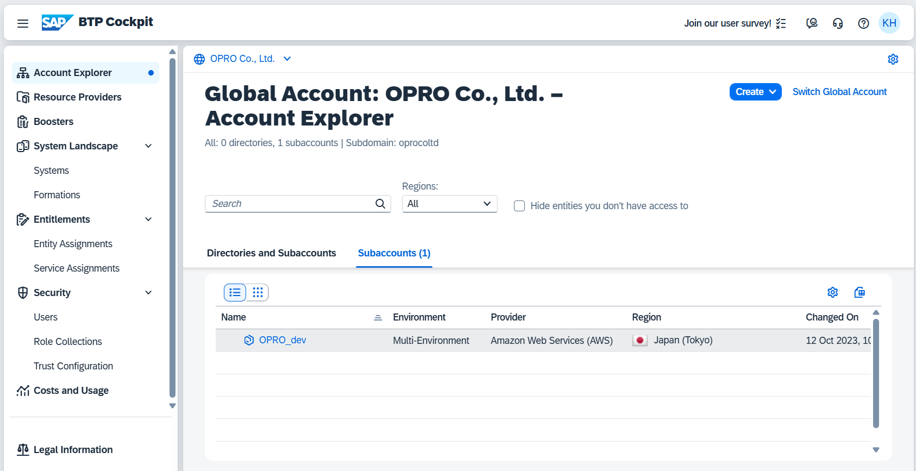Switch to list view toggle
The width and height of the screenshot is (916, 471).
click(235, 292)
